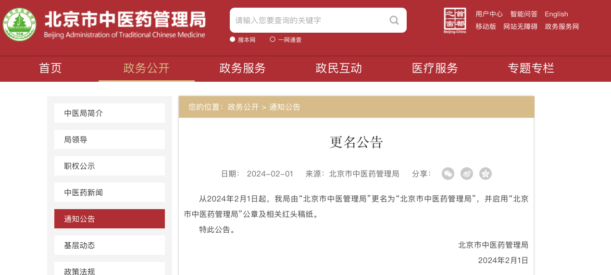Share the announcement via Weibo icon
Screen dimensions: 611x275
(467, 174)
